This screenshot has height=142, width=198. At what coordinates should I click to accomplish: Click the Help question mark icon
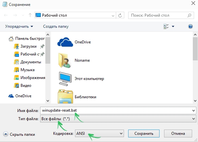coord(190,26)
